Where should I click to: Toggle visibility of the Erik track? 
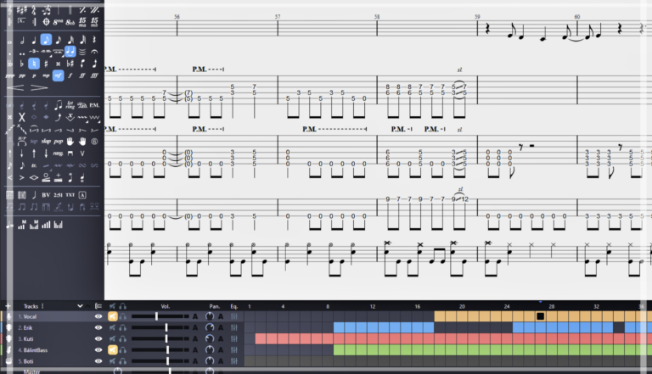pos(98,327)
